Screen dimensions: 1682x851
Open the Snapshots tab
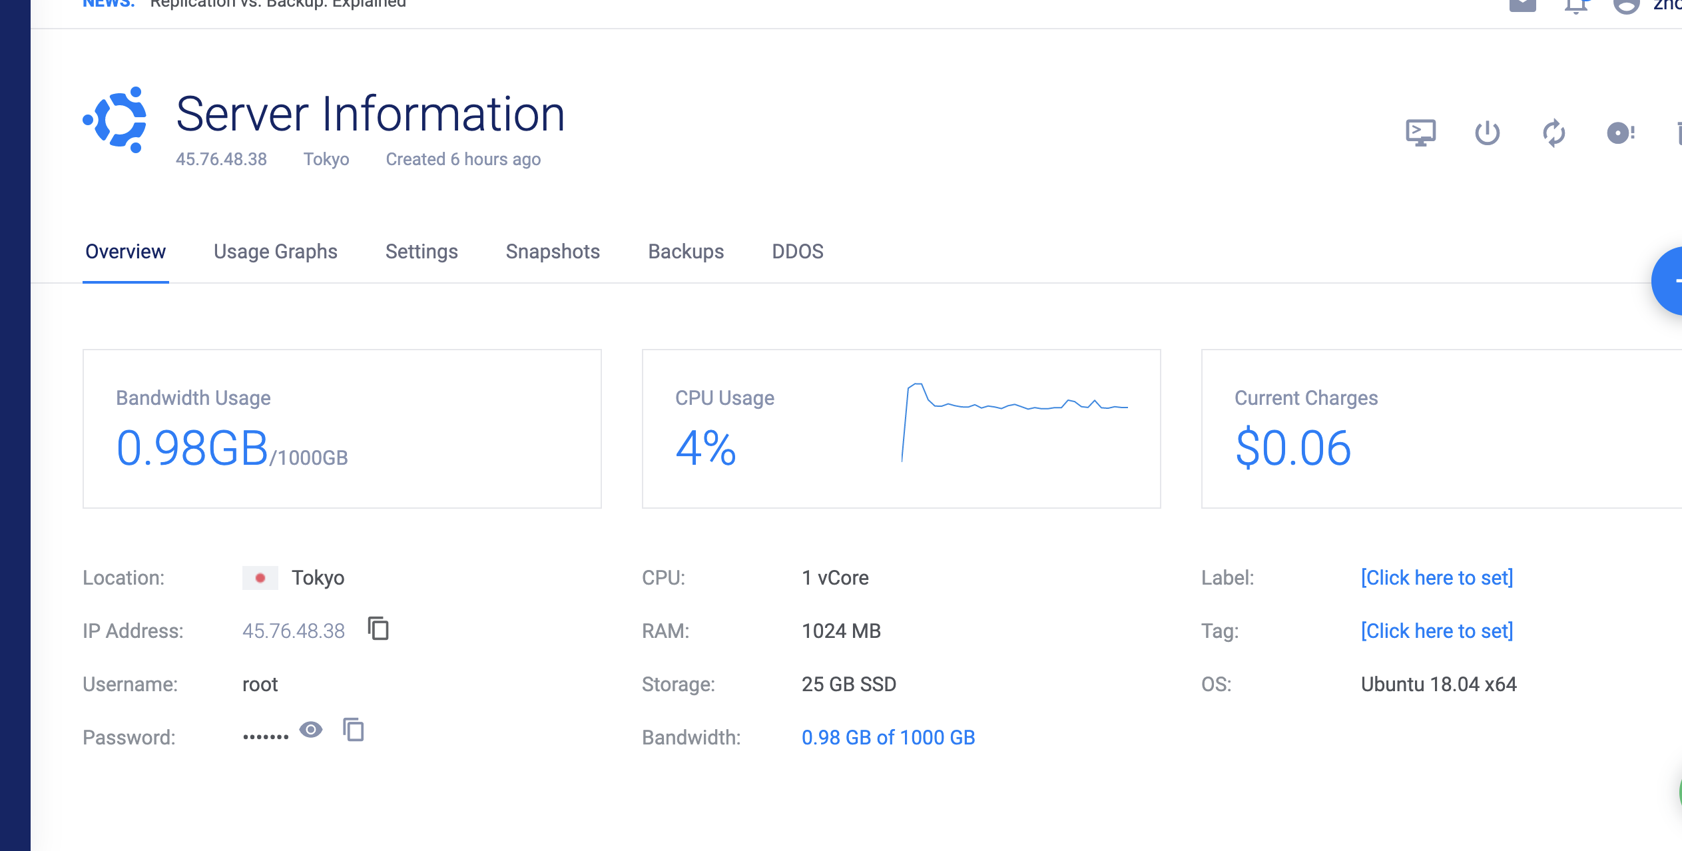point(553,252)
